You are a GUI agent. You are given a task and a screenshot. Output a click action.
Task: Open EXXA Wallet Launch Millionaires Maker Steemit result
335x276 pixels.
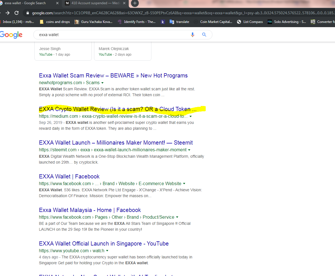point(116,143)
